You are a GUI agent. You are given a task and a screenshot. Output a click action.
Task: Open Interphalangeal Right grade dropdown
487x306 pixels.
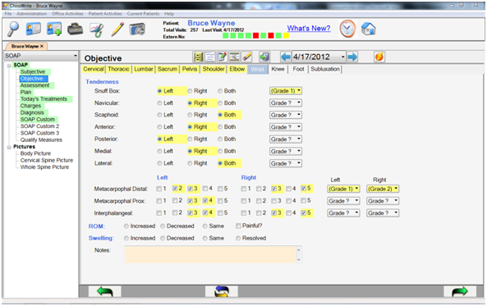(383, 213)
